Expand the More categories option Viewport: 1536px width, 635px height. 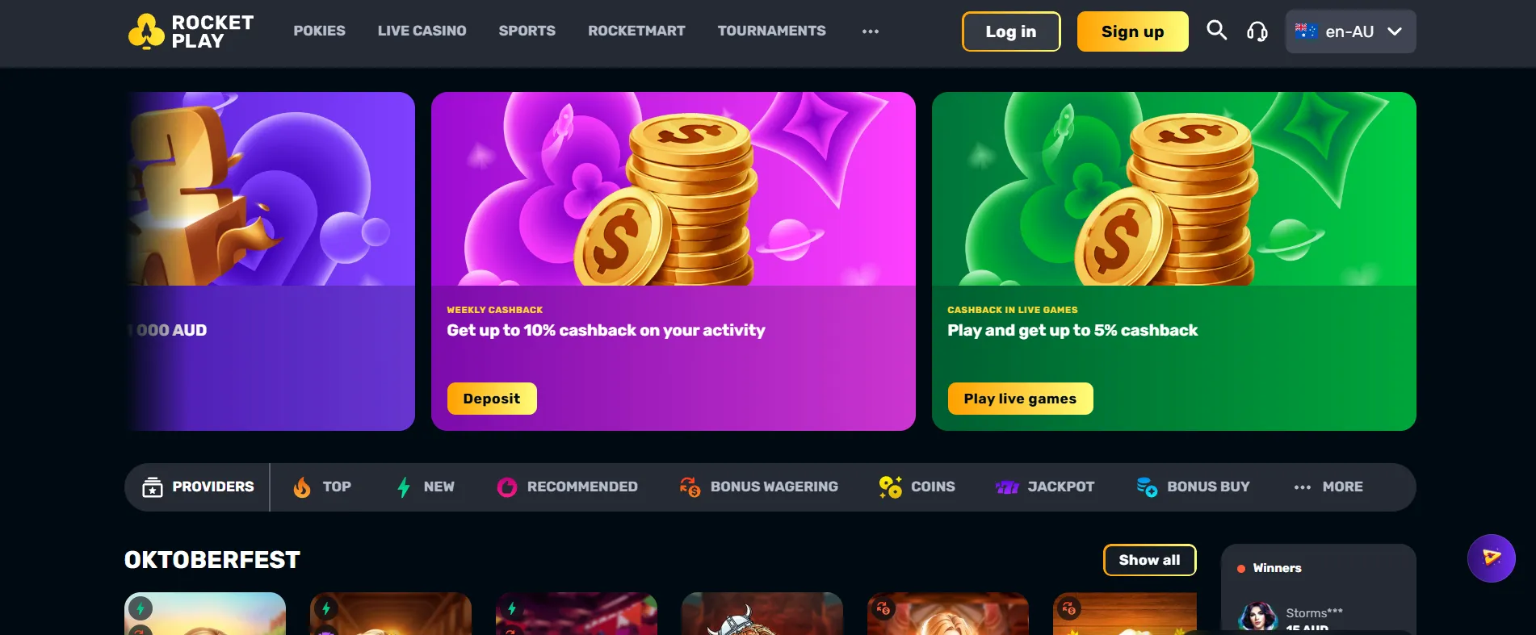1328,487
